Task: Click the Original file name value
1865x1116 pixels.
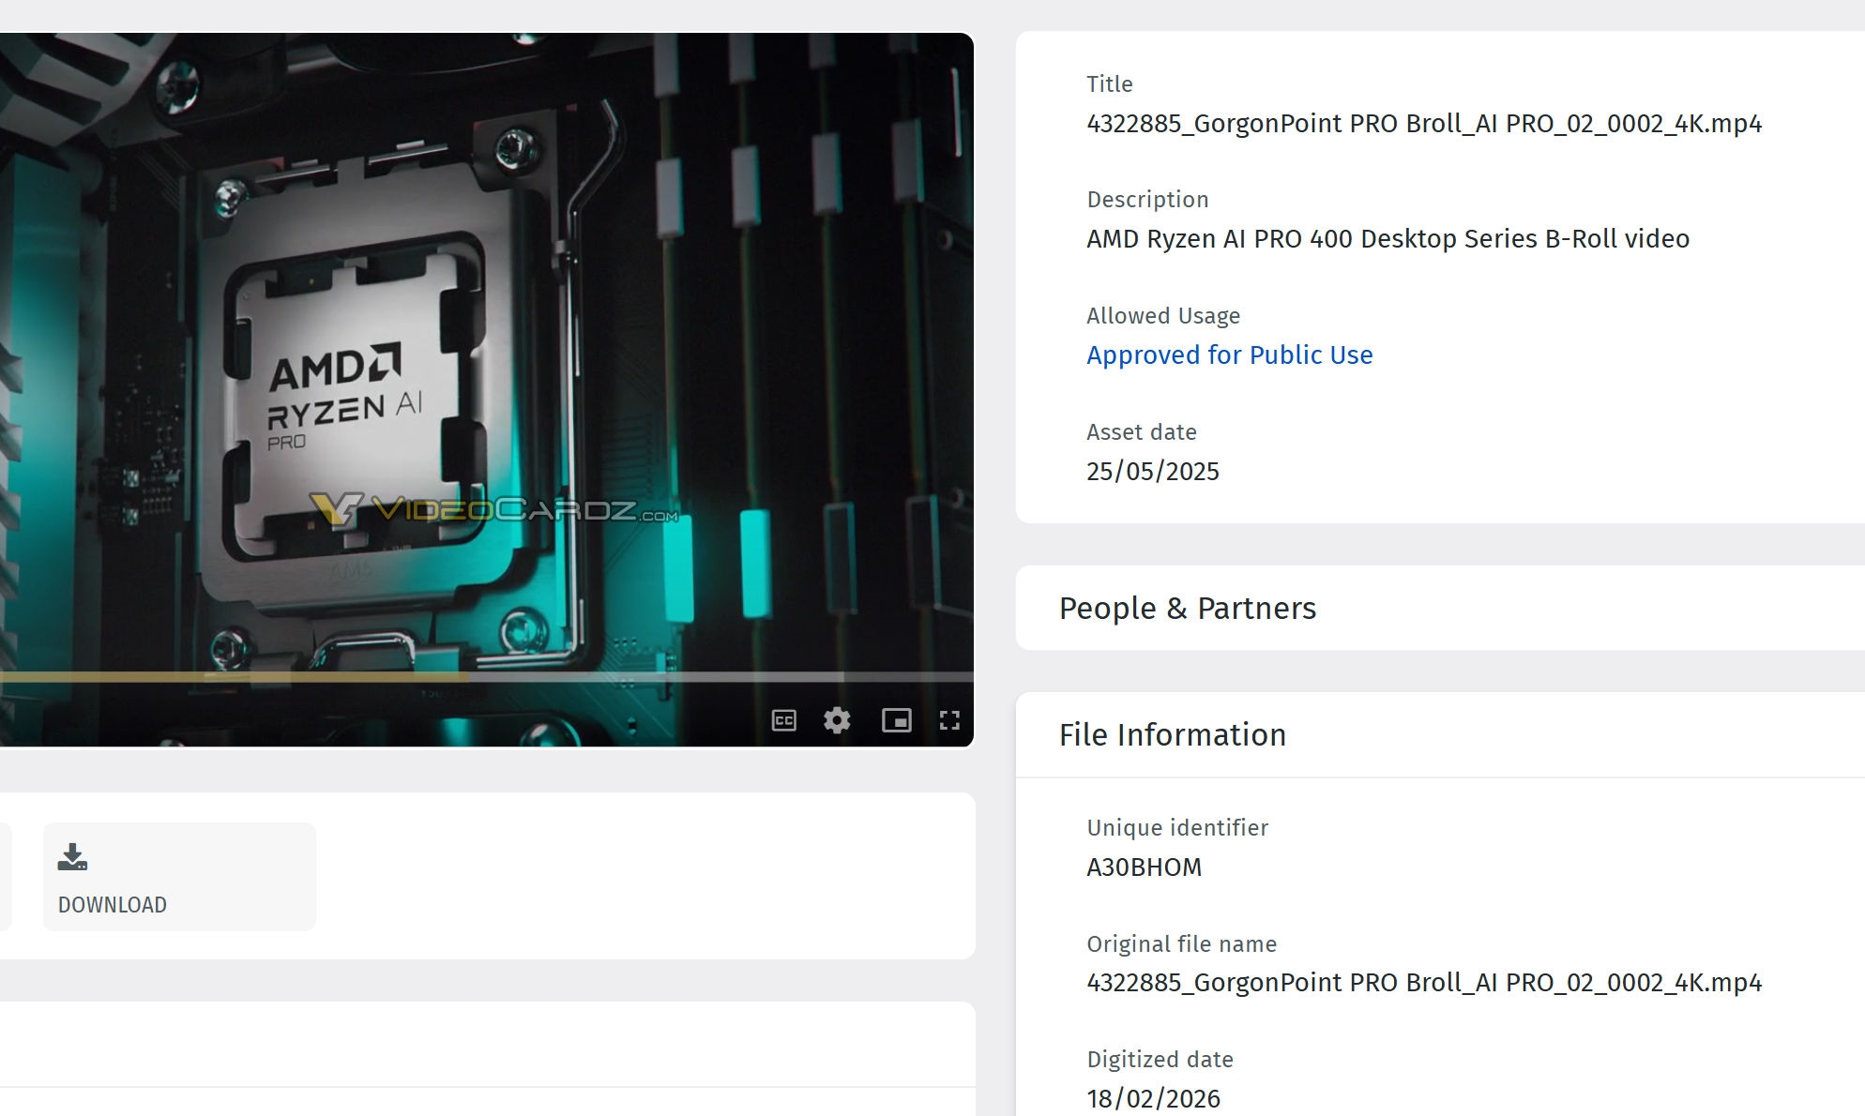Action: pos(1423,983)
